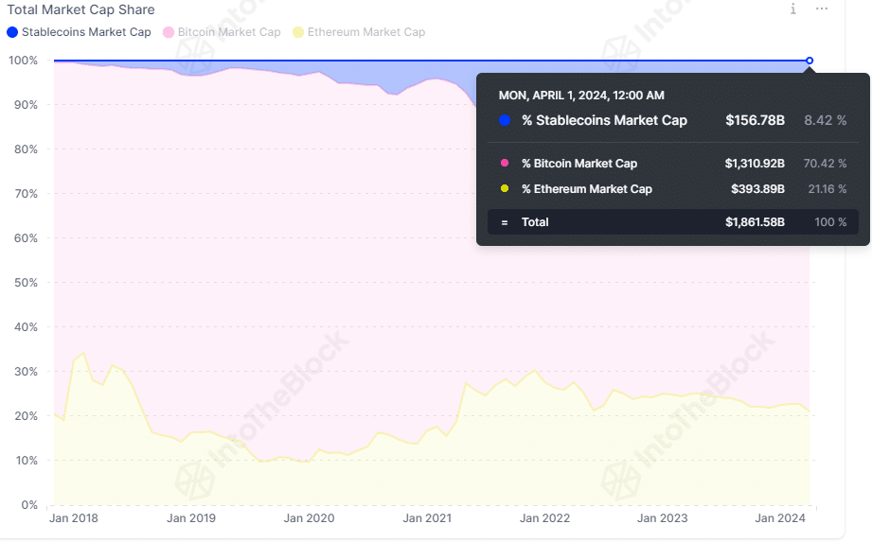
Task: Click the 100% y-axis label
Action: (23, 61)
